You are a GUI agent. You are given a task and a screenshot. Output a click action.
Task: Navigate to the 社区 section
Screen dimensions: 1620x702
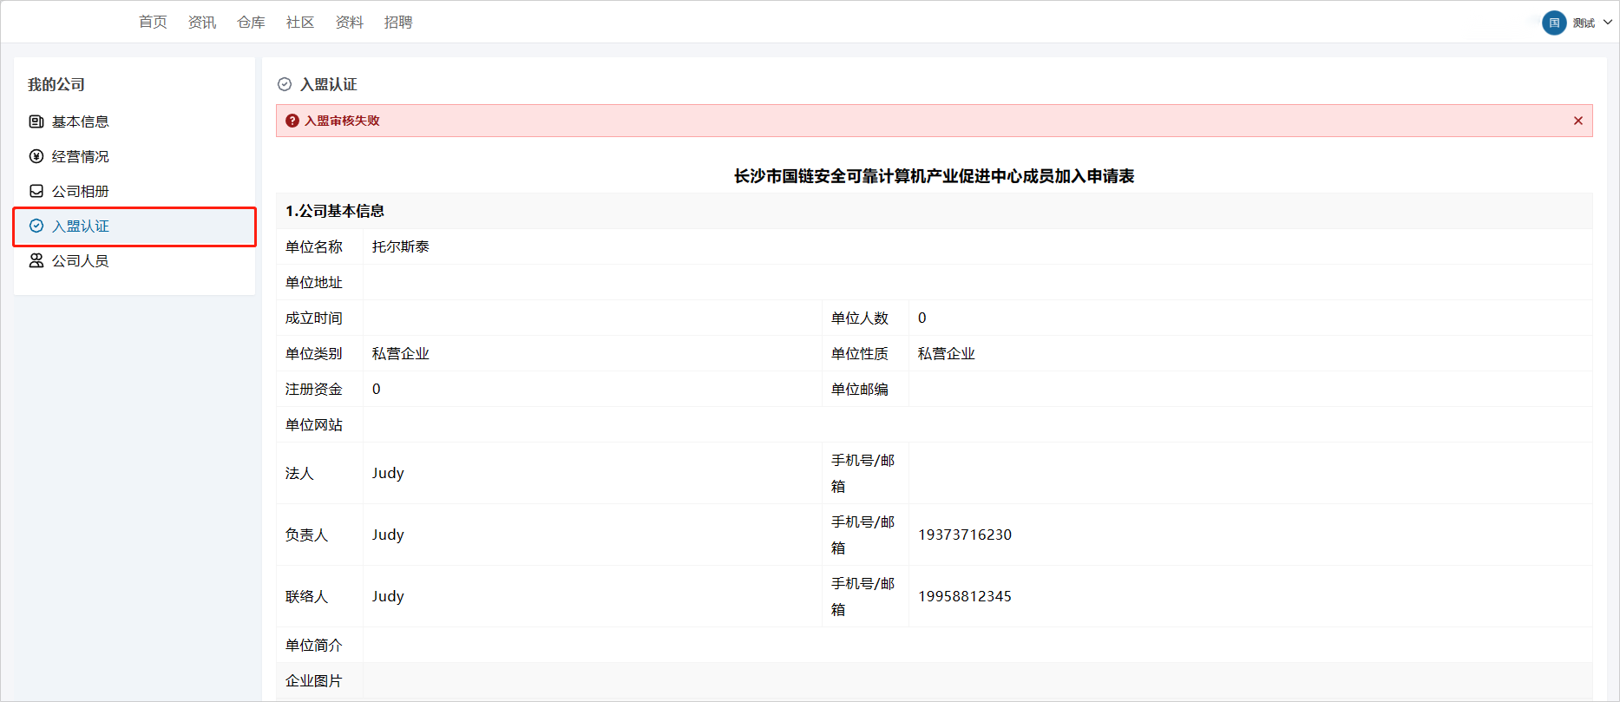[300, 23]
